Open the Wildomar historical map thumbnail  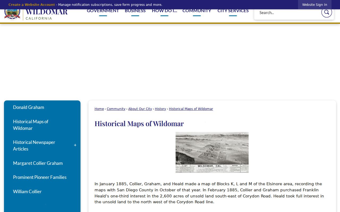pos(212,152)
